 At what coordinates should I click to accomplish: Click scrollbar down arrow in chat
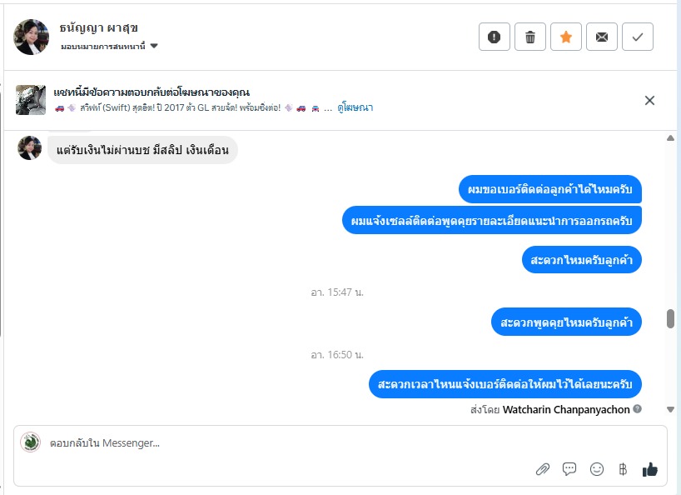(670, 409)
